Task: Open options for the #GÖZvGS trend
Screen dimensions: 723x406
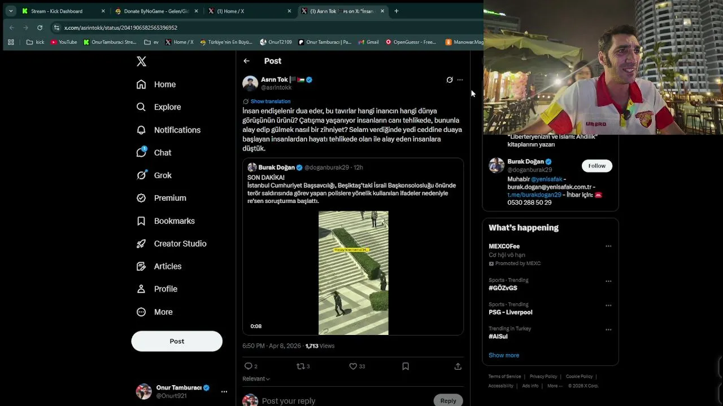Action: tap(608, 281)
